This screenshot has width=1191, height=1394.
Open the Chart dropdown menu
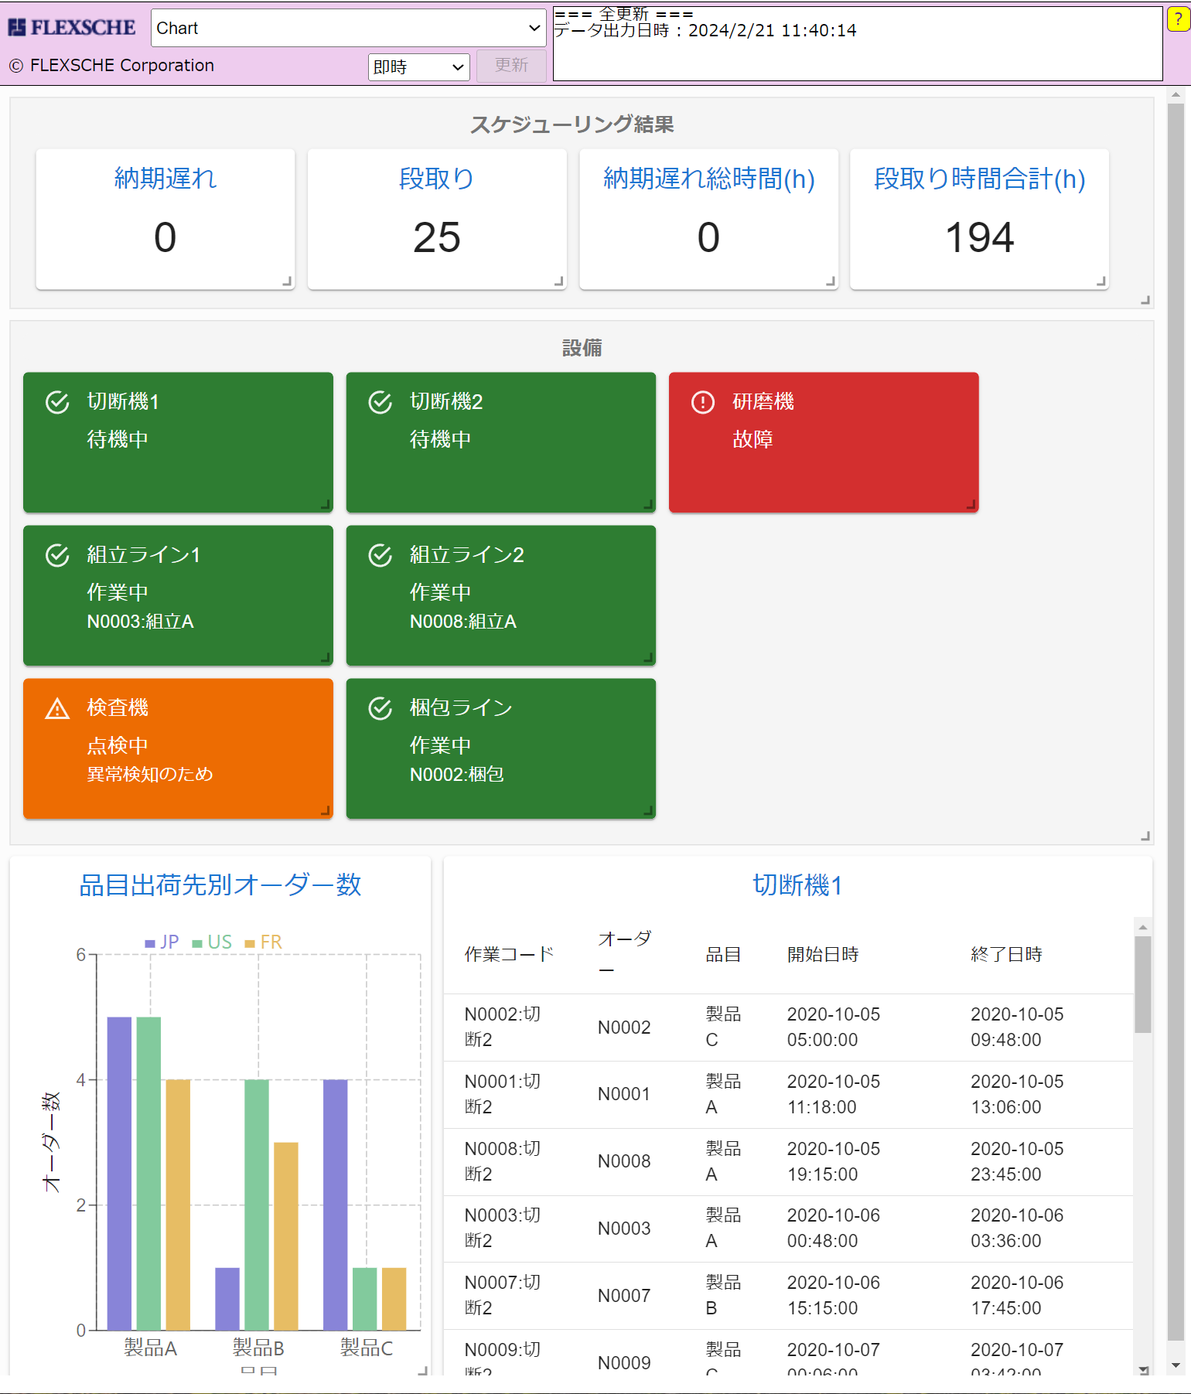click(348, 28)
